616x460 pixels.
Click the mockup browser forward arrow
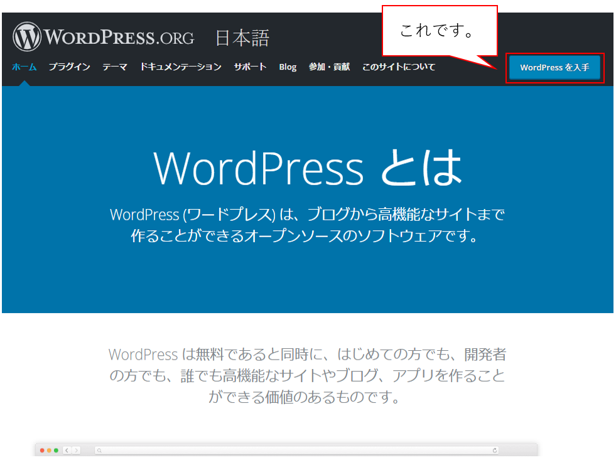[x=77, y=450]
